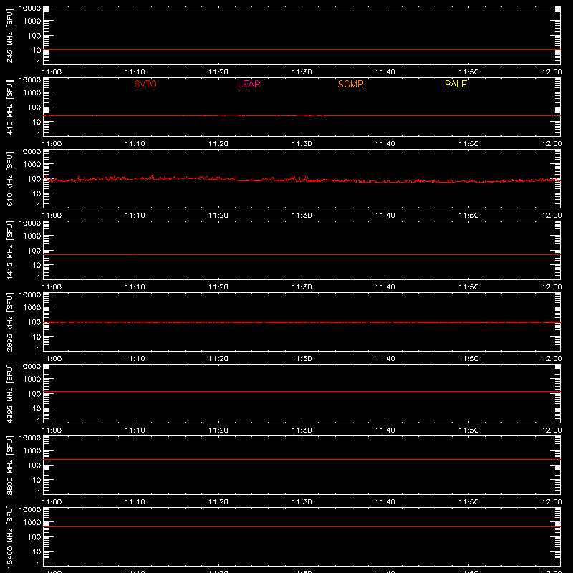Select the 10 tick label on the 1415 MHz axis

[37, 265]
